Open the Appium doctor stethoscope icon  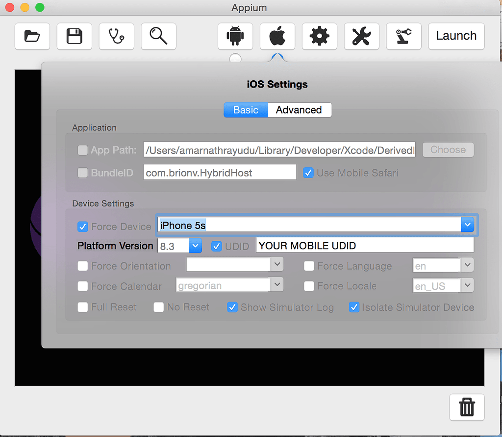tap(116, 36)
